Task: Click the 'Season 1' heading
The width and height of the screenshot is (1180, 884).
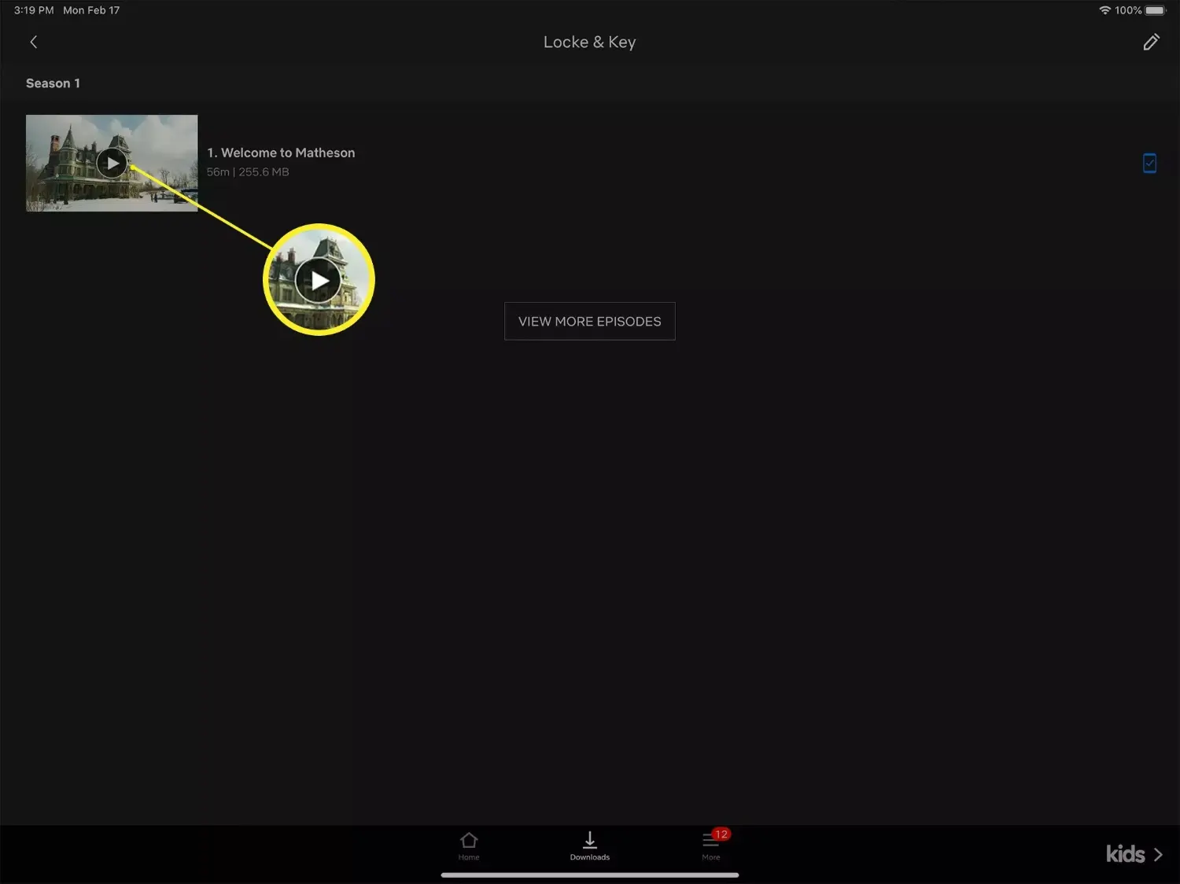Action: [53, 83]
